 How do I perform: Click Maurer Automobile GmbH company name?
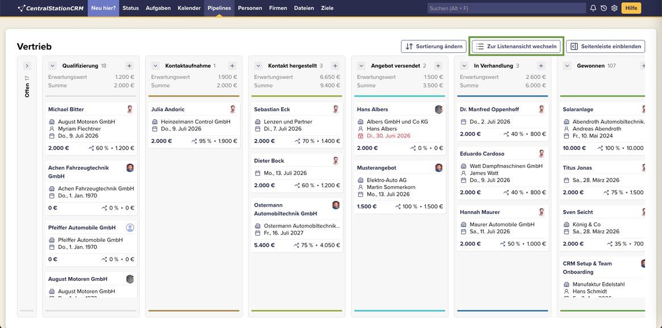(502, 224)
